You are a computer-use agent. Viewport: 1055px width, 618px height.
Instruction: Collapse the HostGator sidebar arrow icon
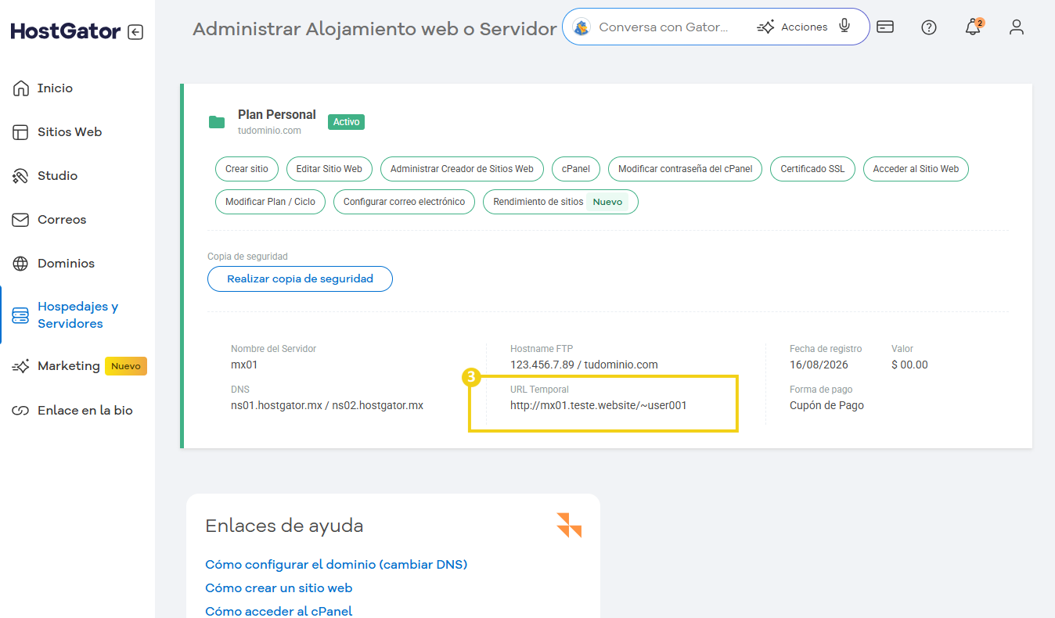point(135,32)
